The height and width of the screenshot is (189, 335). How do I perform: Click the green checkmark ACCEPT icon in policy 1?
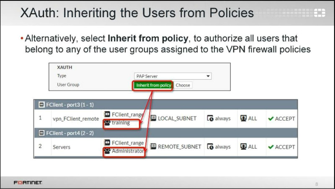pyautogui.click(x=271, y=119)
